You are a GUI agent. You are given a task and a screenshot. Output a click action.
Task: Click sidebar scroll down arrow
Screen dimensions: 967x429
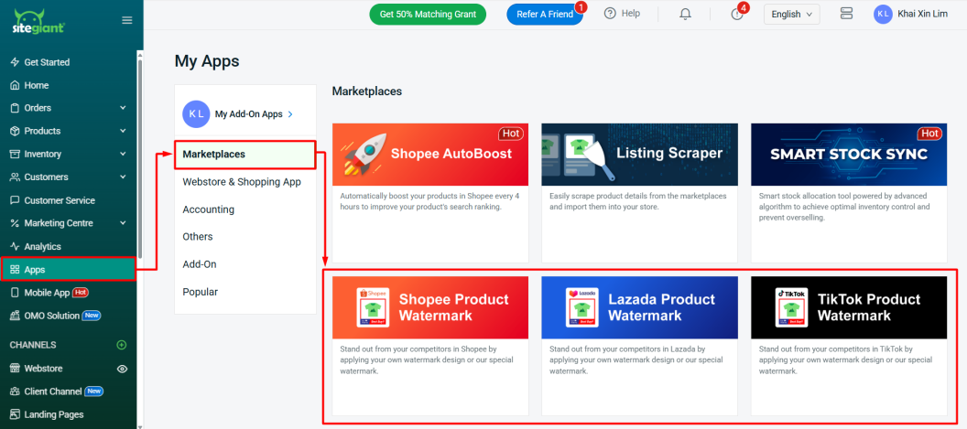pyautogui.click(x=140, y=426)
